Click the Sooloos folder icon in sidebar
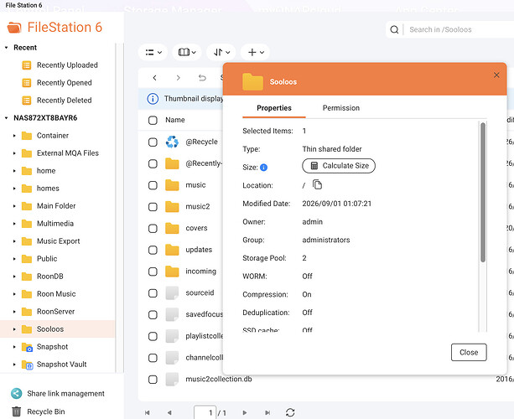The height and width of the screenshot is (419, 514). (x=27, y=329)
